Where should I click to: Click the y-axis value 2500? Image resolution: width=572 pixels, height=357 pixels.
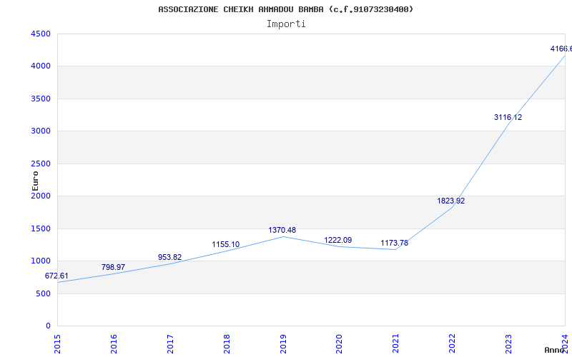coord(41,164)
